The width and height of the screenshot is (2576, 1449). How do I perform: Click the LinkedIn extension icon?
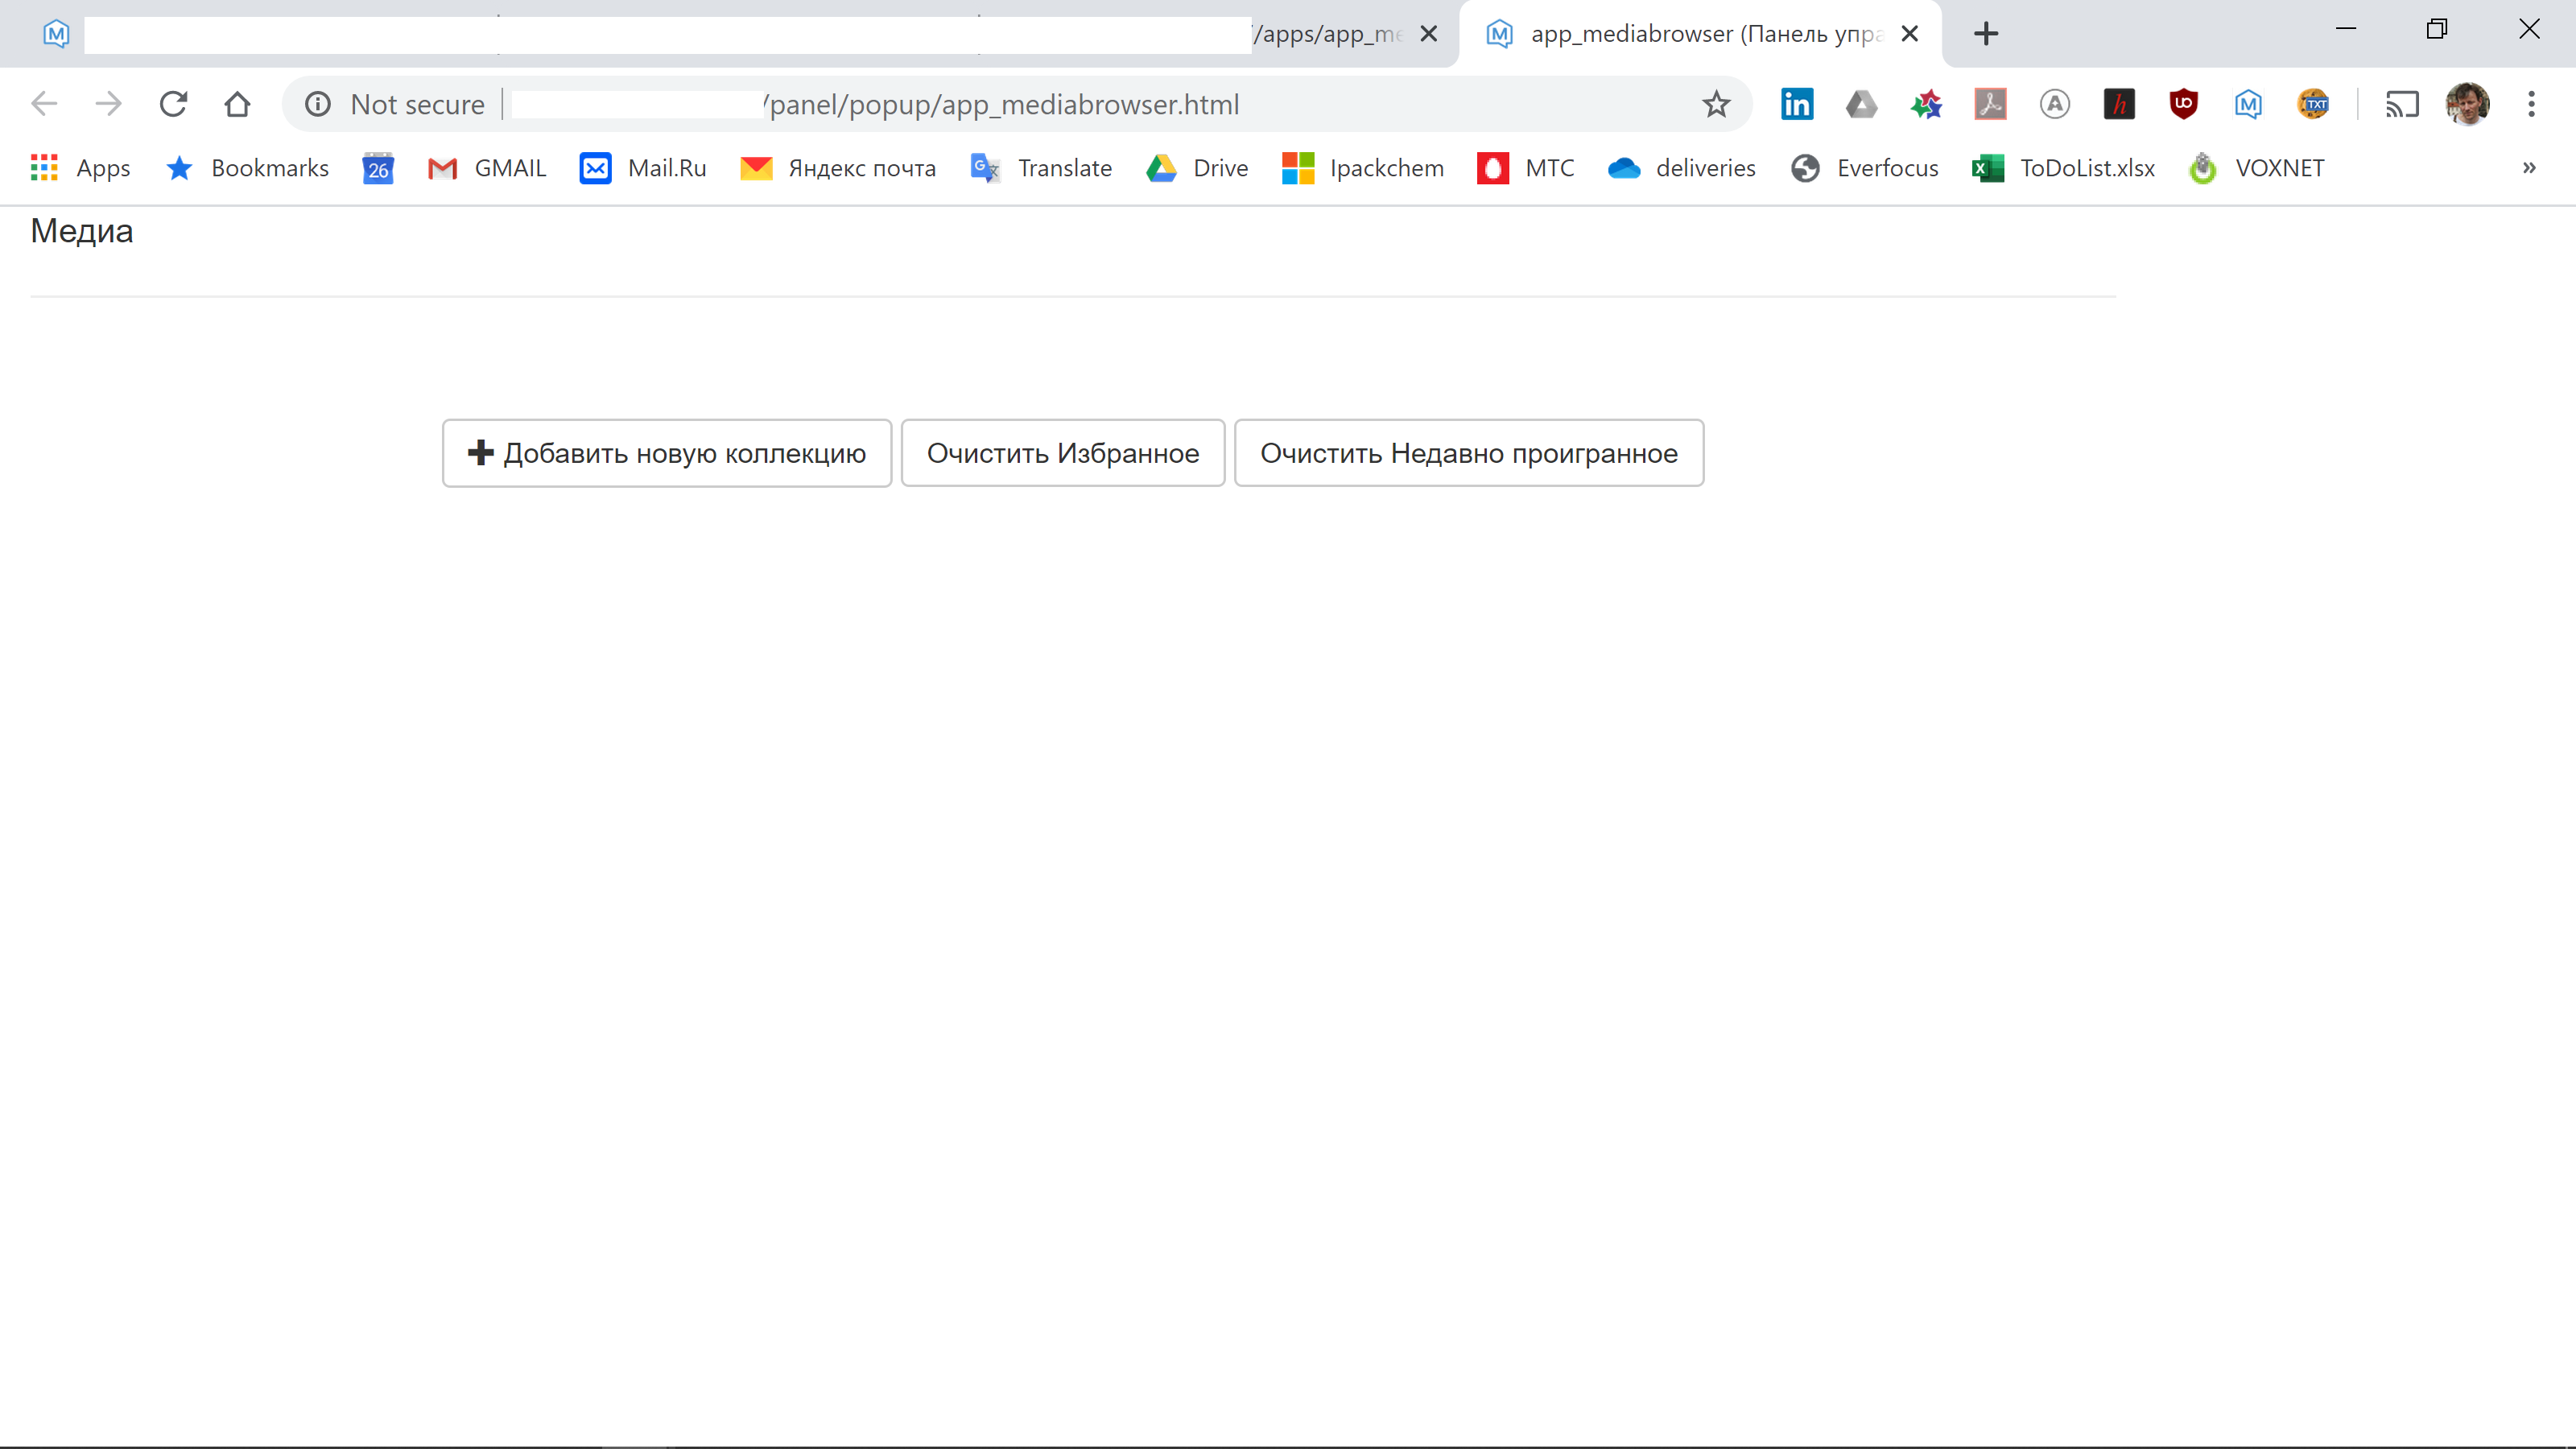coord(1796,104)
